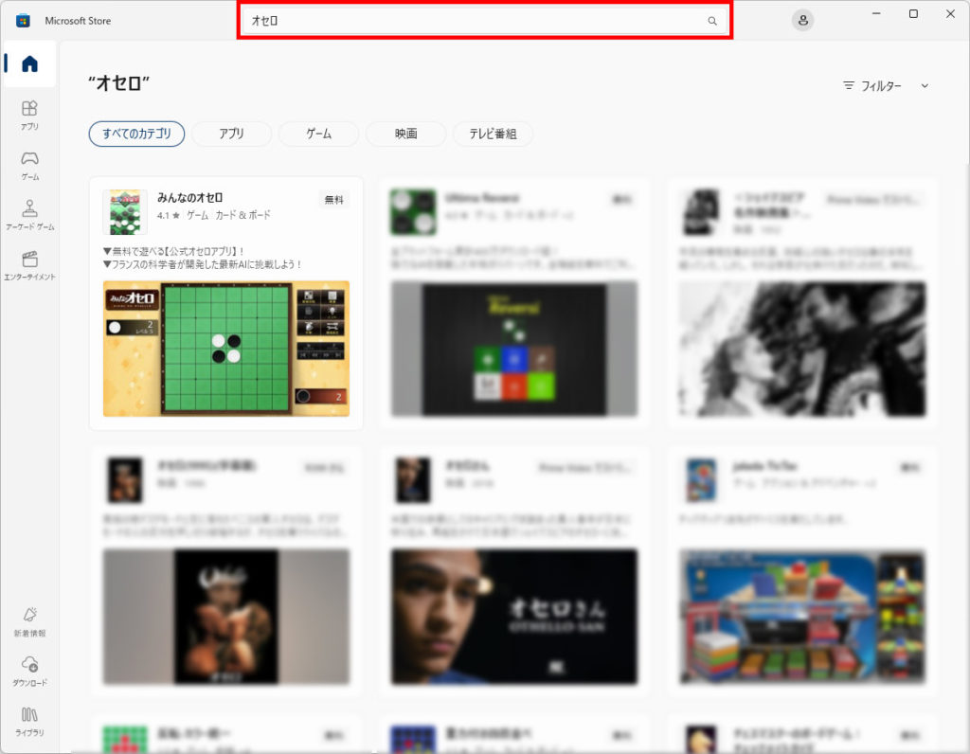Click the search box containing オセロ
Screen dimensions: 970x754
(x=474, y=21)
